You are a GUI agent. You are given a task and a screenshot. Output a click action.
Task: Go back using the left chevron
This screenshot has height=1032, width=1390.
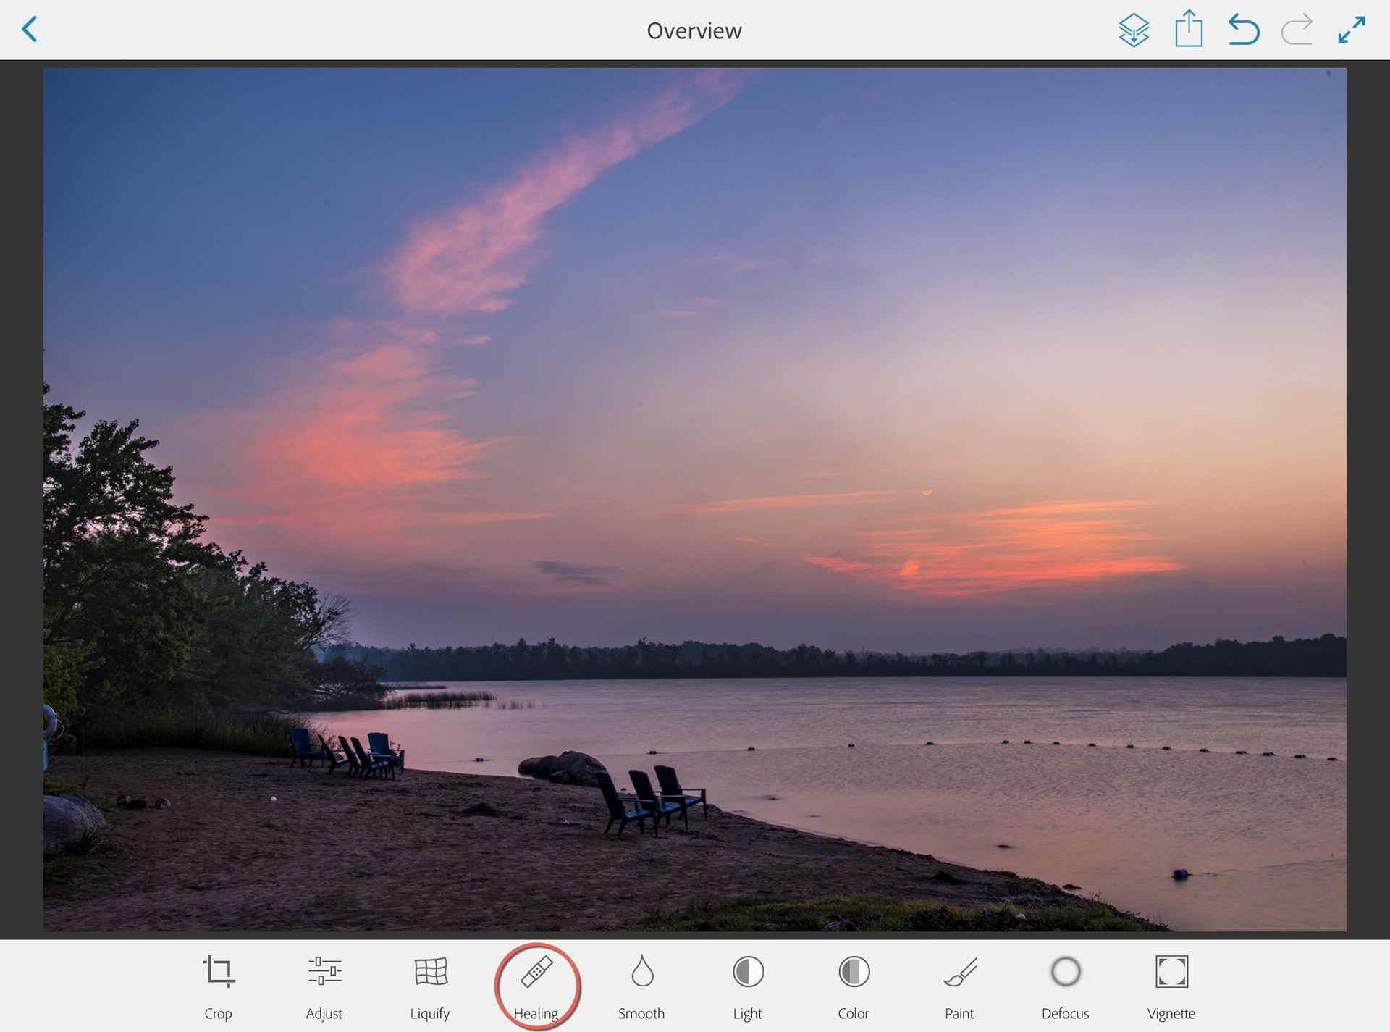click(30, 30)
